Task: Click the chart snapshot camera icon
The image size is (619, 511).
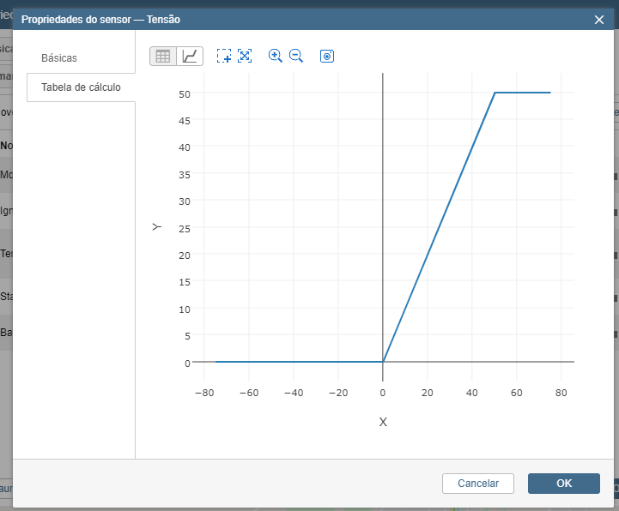Action: click(326, 56)
